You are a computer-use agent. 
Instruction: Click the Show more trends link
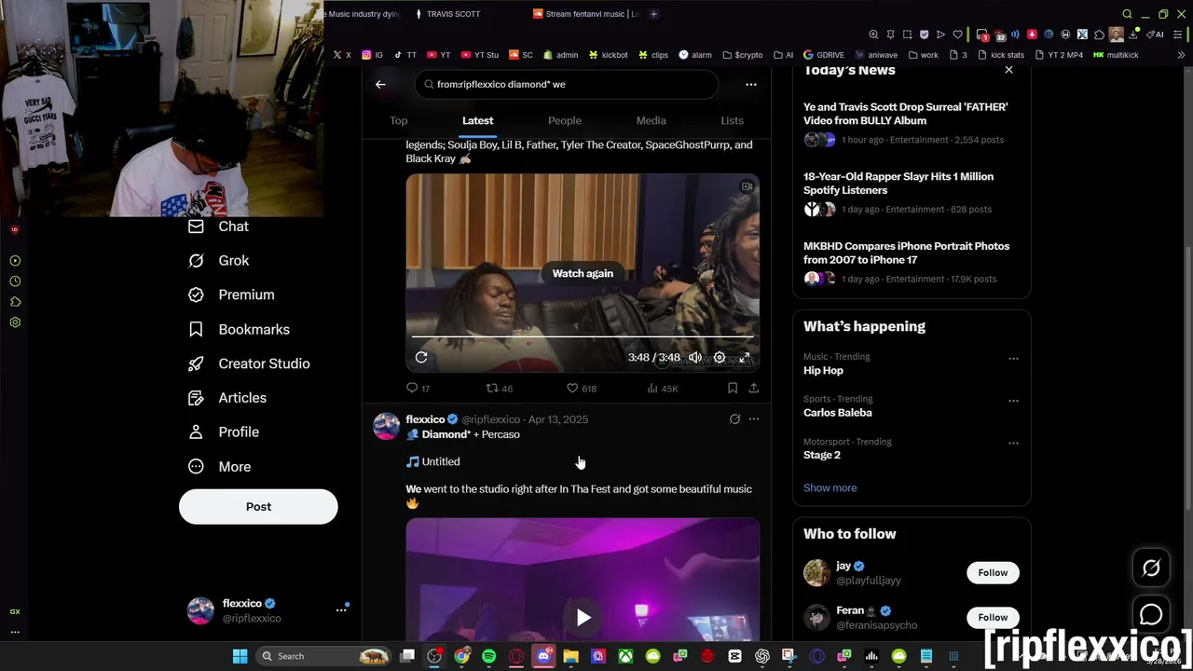click(830, 487)
